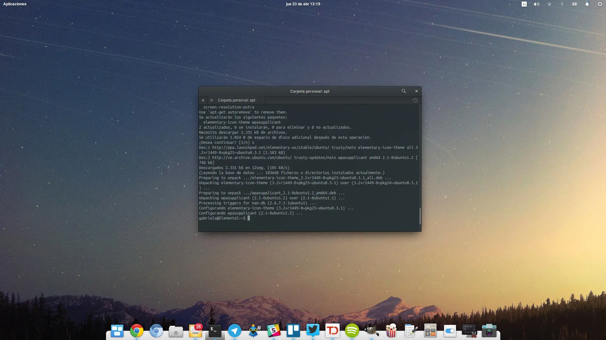Open Popcorn Time from the dock
The image size is (606, 340).
[x=391, y=331]
